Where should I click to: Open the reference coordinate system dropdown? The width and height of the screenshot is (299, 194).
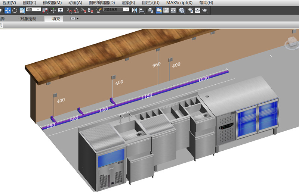(33, 9)
